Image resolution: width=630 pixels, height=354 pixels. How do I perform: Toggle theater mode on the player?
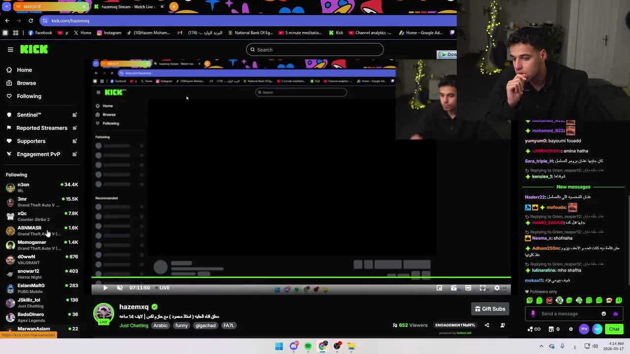(x=468, y=288)
